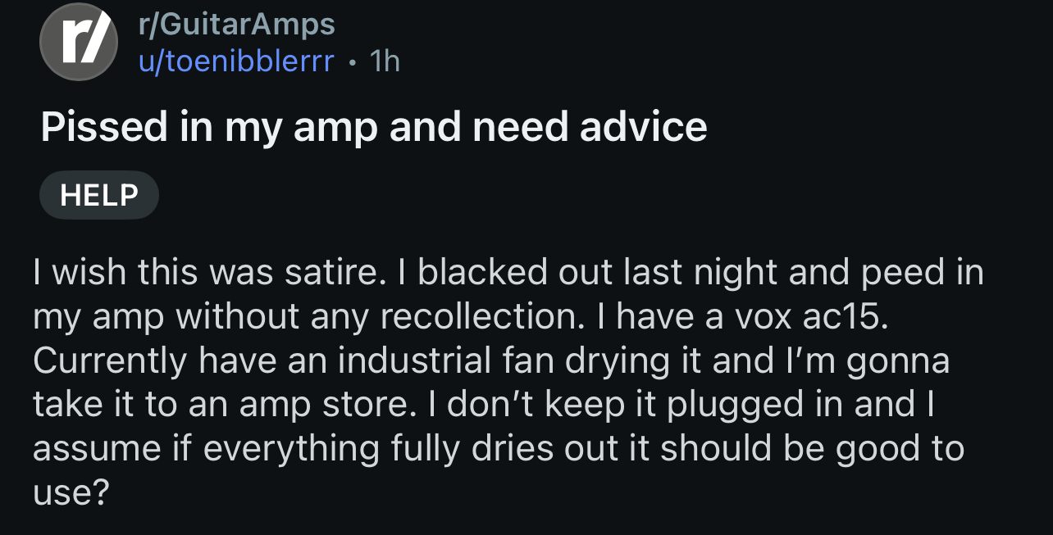The image size is (1053, 535).
Task: Filter by the HELP flair tag
Action: pos(99,195)
